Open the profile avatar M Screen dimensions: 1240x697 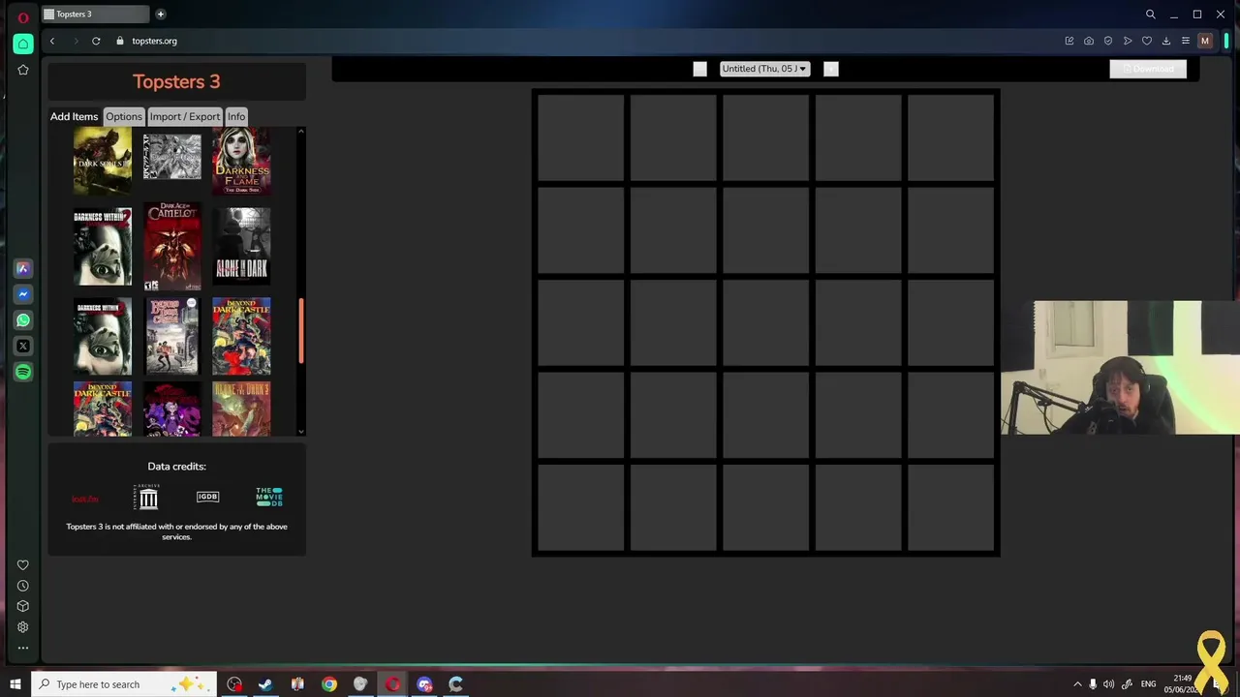[x=1205, y=41]
